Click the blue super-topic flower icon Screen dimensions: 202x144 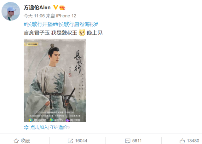click(x=26, y=127)
